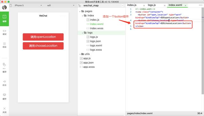The image size is (204, 116).
Task: Click the wechat_map project name
Action: click(x=91, y=6)
